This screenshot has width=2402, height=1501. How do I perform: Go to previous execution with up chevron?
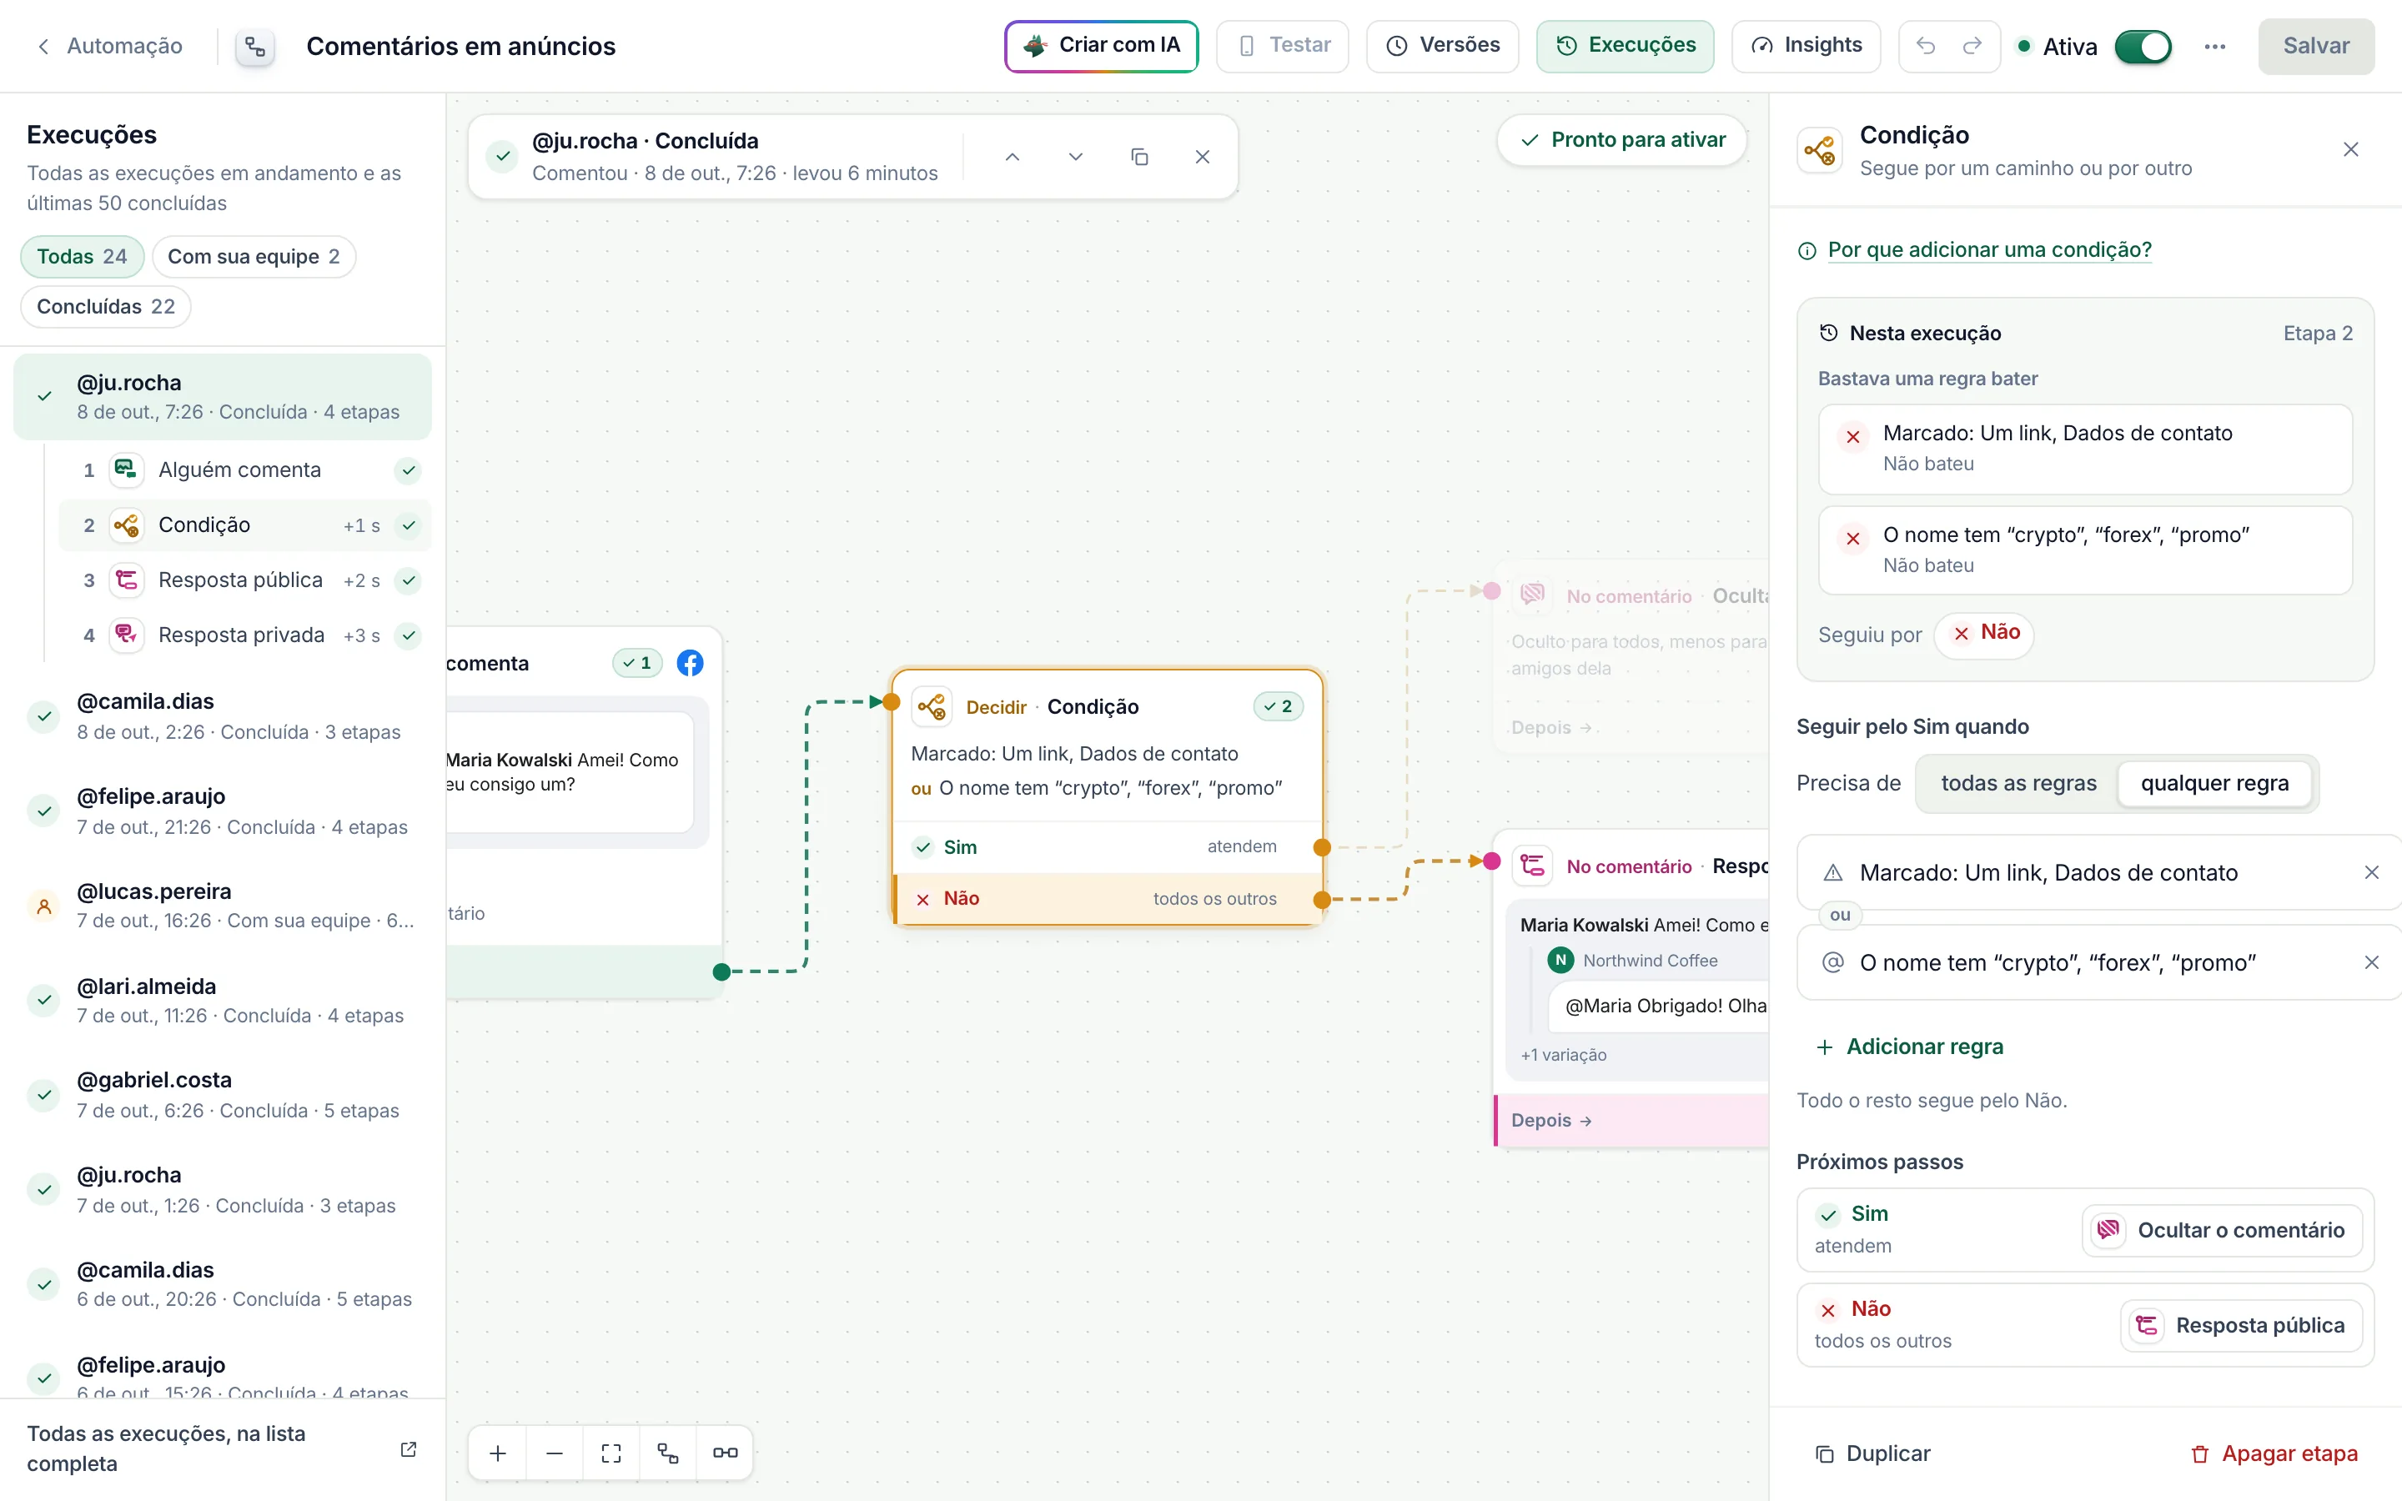click(x=1013, y=157)
